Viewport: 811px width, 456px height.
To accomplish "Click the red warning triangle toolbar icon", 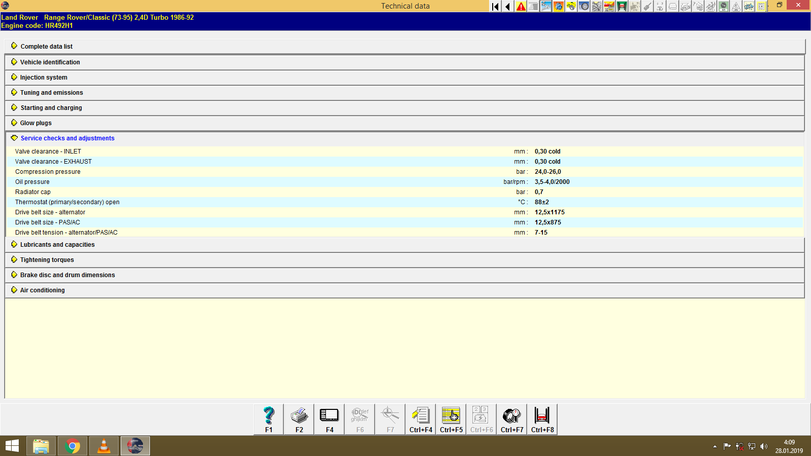I will tap(521, 7).
